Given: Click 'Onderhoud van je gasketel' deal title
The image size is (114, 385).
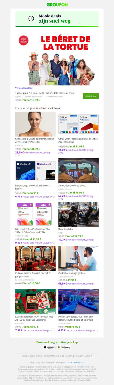Looking at the screenshot, I should [x=72, y=273].
